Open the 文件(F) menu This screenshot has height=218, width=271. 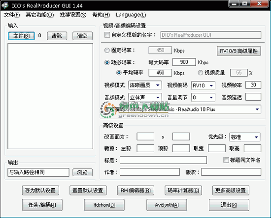click(x=12, y=15)
